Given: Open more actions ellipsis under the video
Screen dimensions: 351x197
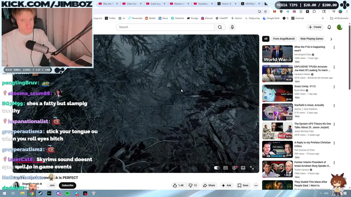Looking at the screenshot, I should click(256, 185).
